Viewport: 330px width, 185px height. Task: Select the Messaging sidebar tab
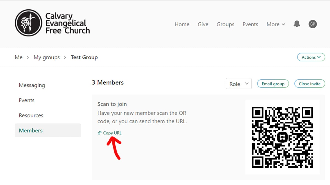tap(32, 85)
